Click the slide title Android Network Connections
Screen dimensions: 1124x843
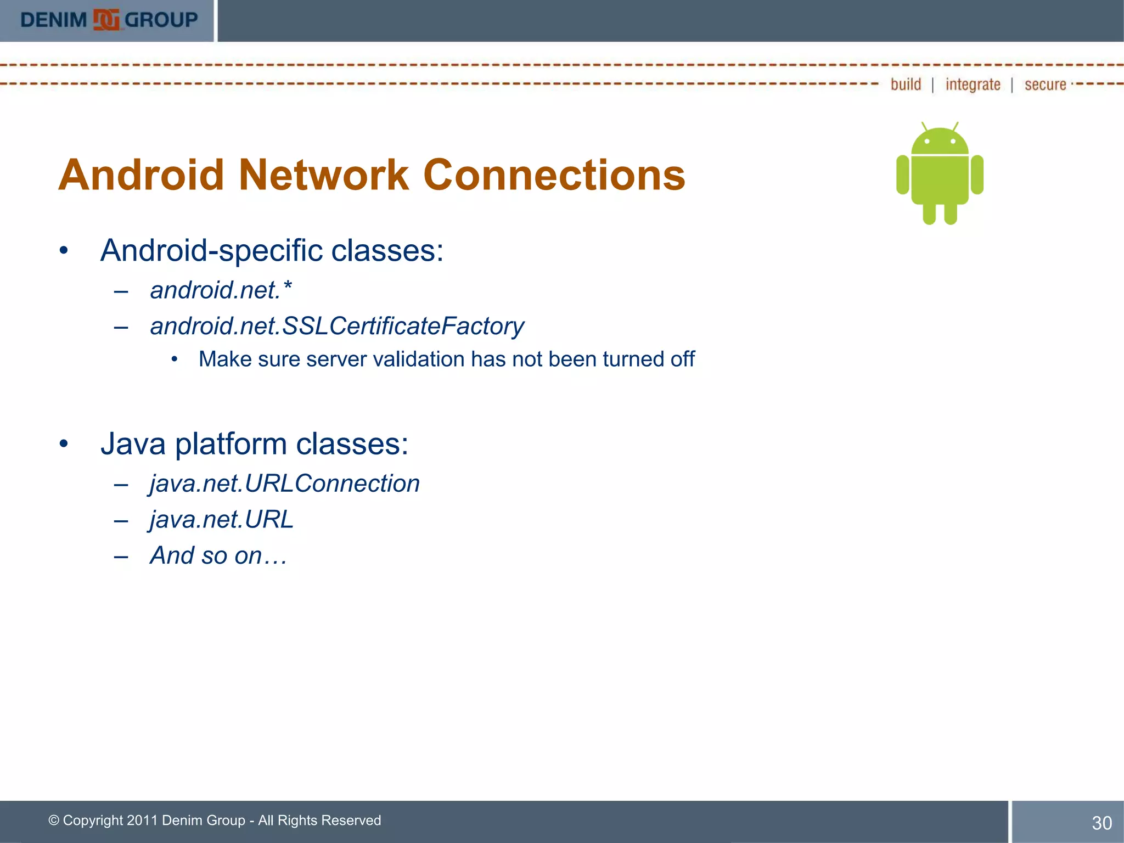[372, 175]
